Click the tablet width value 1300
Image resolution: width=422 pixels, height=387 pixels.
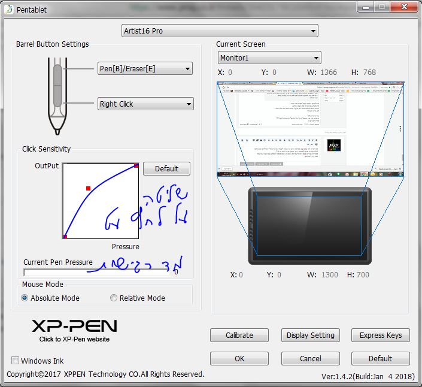point(330,275)
